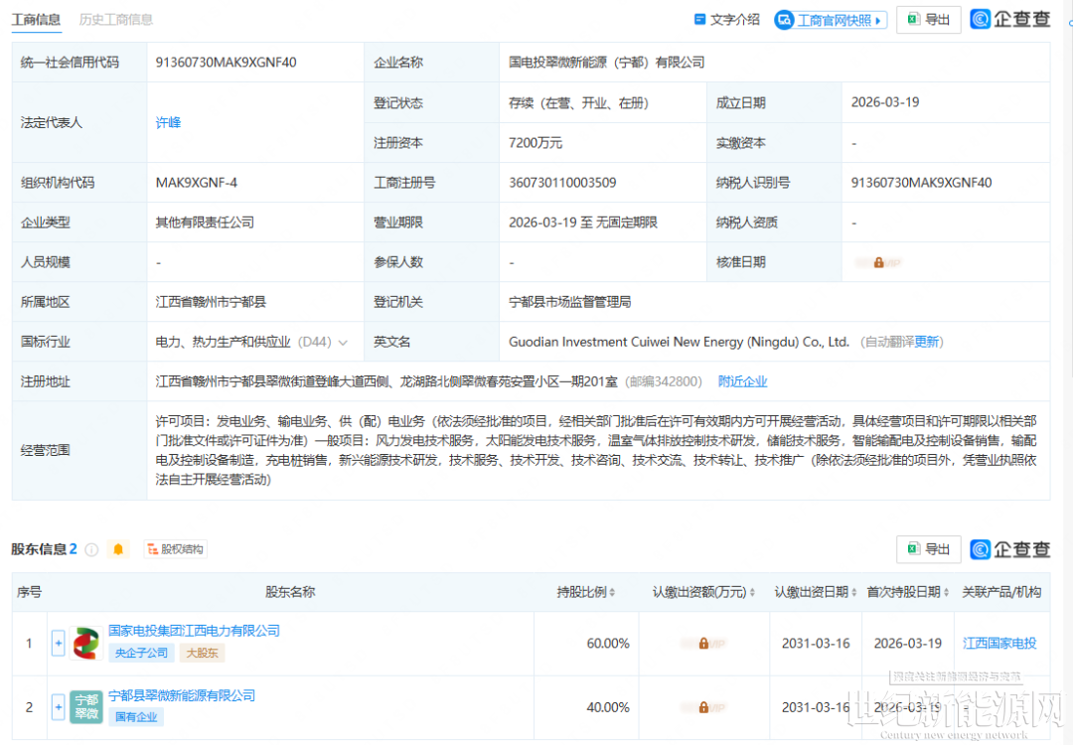Open the 工商官网快照 snapshot
This screenshot has height=745, width=1073.
point(830,20)
